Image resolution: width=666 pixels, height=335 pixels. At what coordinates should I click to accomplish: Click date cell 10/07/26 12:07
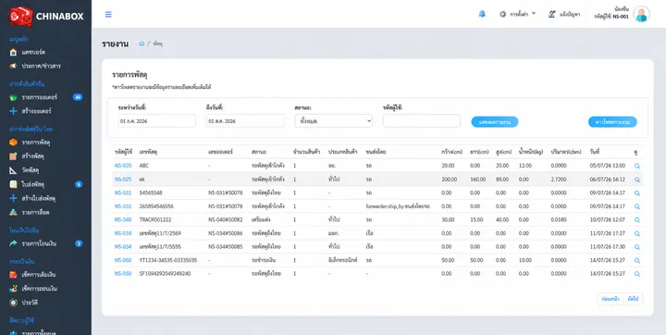[608, 220]
